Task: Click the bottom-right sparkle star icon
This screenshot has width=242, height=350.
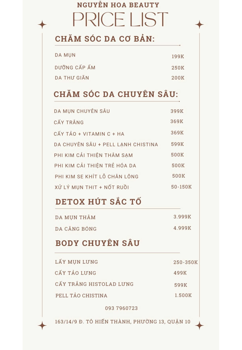Action: tap(200, 325)
